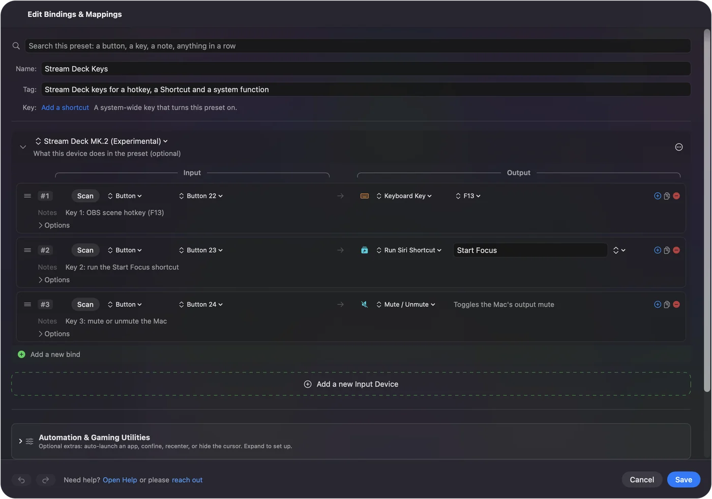Click Scan for bind #2
This screenshot has width=712, height=499.
coord(85,250)
